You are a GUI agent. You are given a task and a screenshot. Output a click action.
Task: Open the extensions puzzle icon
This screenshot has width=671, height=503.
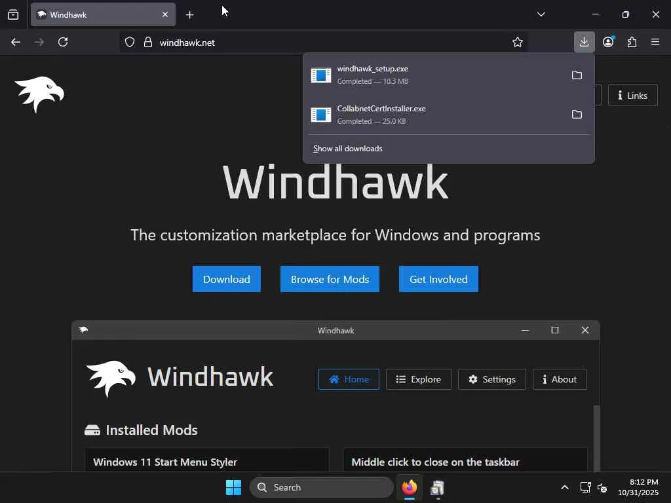coord(632,42)
